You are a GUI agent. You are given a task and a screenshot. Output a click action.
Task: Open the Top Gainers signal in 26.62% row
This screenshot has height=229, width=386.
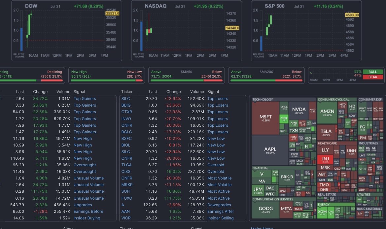pos(85,105)
